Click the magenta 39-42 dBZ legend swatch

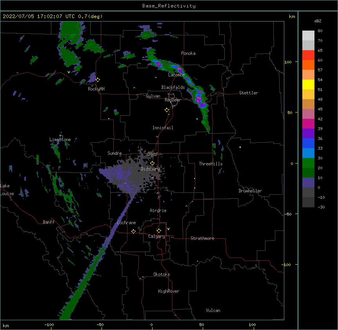(308, 123)
